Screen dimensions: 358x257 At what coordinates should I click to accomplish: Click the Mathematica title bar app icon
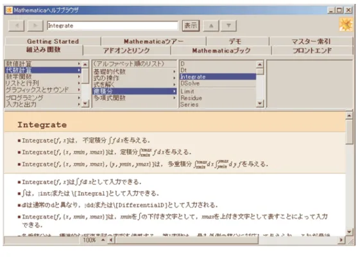(x=9, y=10)
